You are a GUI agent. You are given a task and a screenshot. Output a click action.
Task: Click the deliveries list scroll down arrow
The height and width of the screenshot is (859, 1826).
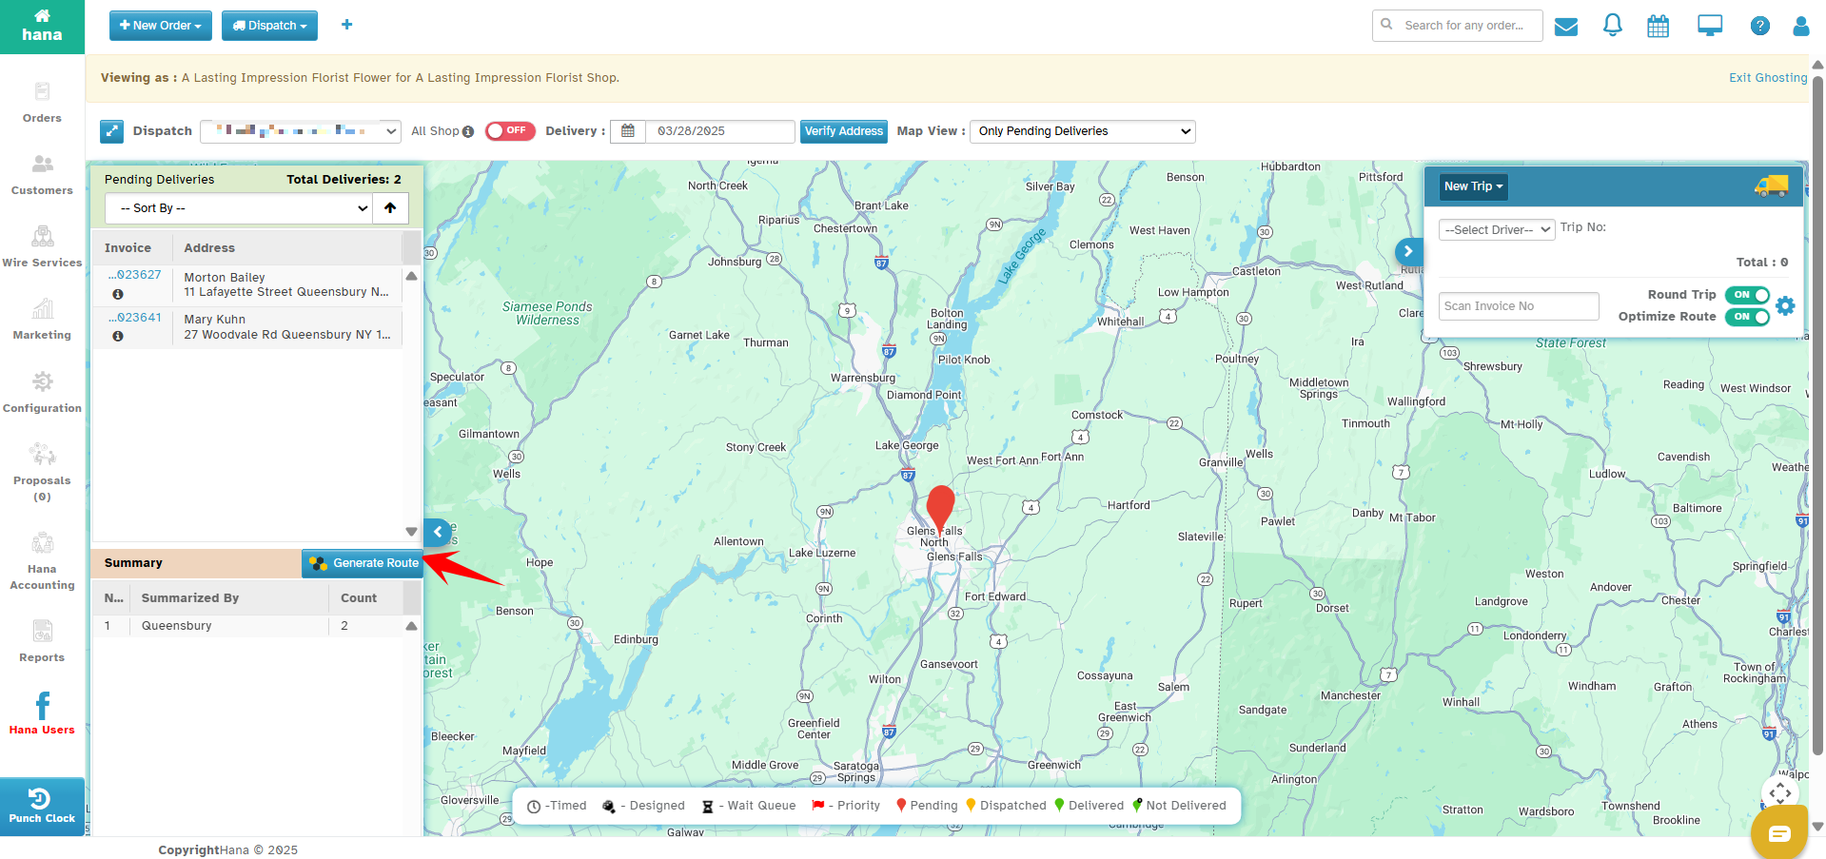coord(411,532)
